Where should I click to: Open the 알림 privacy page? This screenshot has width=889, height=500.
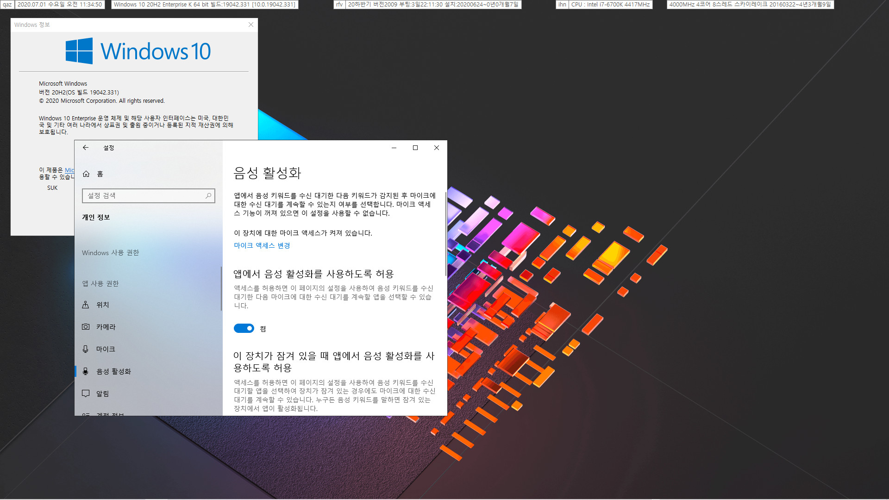point(148,394)
